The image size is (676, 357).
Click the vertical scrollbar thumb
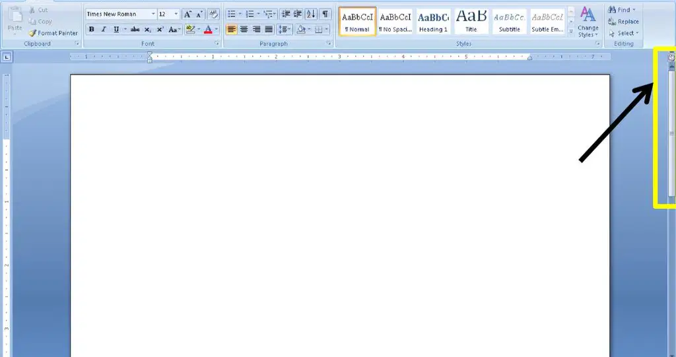(x=671, y=133)
